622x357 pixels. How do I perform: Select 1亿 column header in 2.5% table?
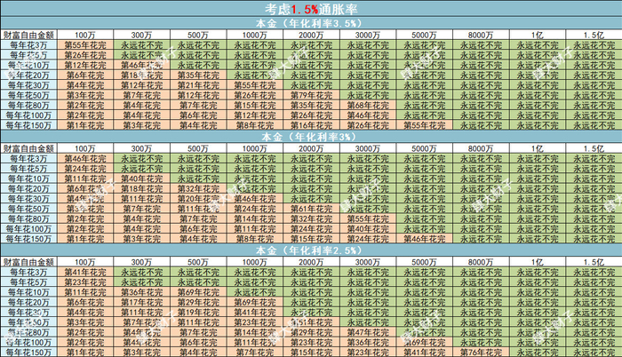coord(538,262)
